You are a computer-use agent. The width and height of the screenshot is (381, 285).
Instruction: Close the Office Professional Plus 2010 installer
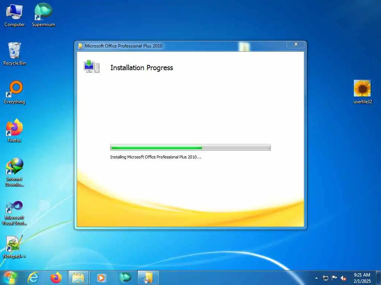(296, 45)
